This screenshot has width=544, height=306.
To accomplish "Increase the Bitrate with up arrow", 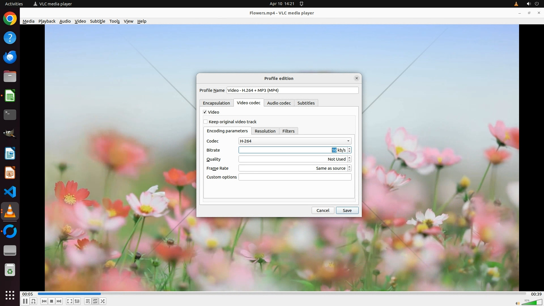I will 349,148.
